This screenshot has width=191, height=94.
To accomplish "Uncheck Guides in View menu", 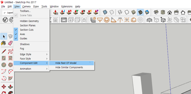I will [x=32, y=39].
